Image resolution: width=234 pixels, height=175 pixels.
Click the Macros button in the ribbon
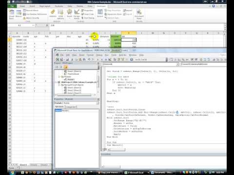pyautogui.click(x=19, y=14)
